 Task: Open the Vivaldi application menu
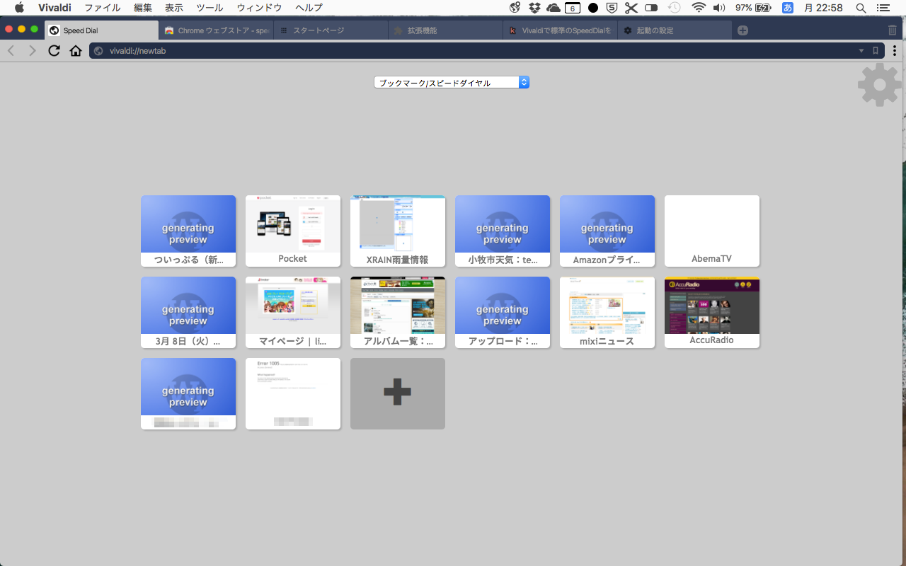(x=55, y=8)
